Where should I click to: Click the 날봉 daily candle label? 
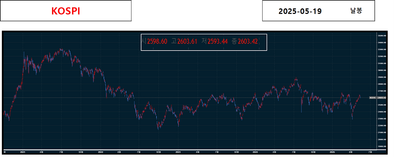pos(356,11)
